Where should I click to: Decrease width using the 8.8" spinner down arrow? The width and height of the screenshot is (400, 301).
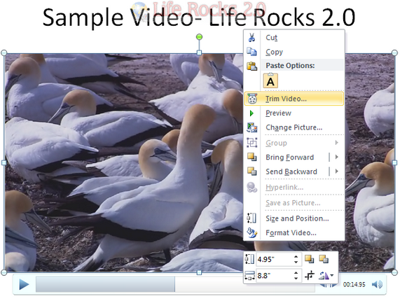coord(296,279)
